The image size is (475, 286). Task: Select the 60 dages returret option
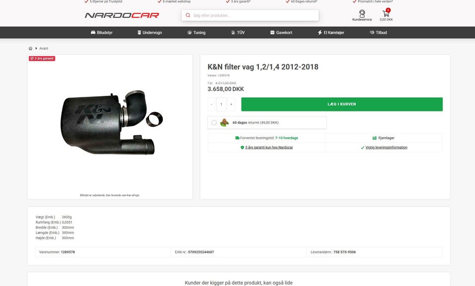click(214, 123)
